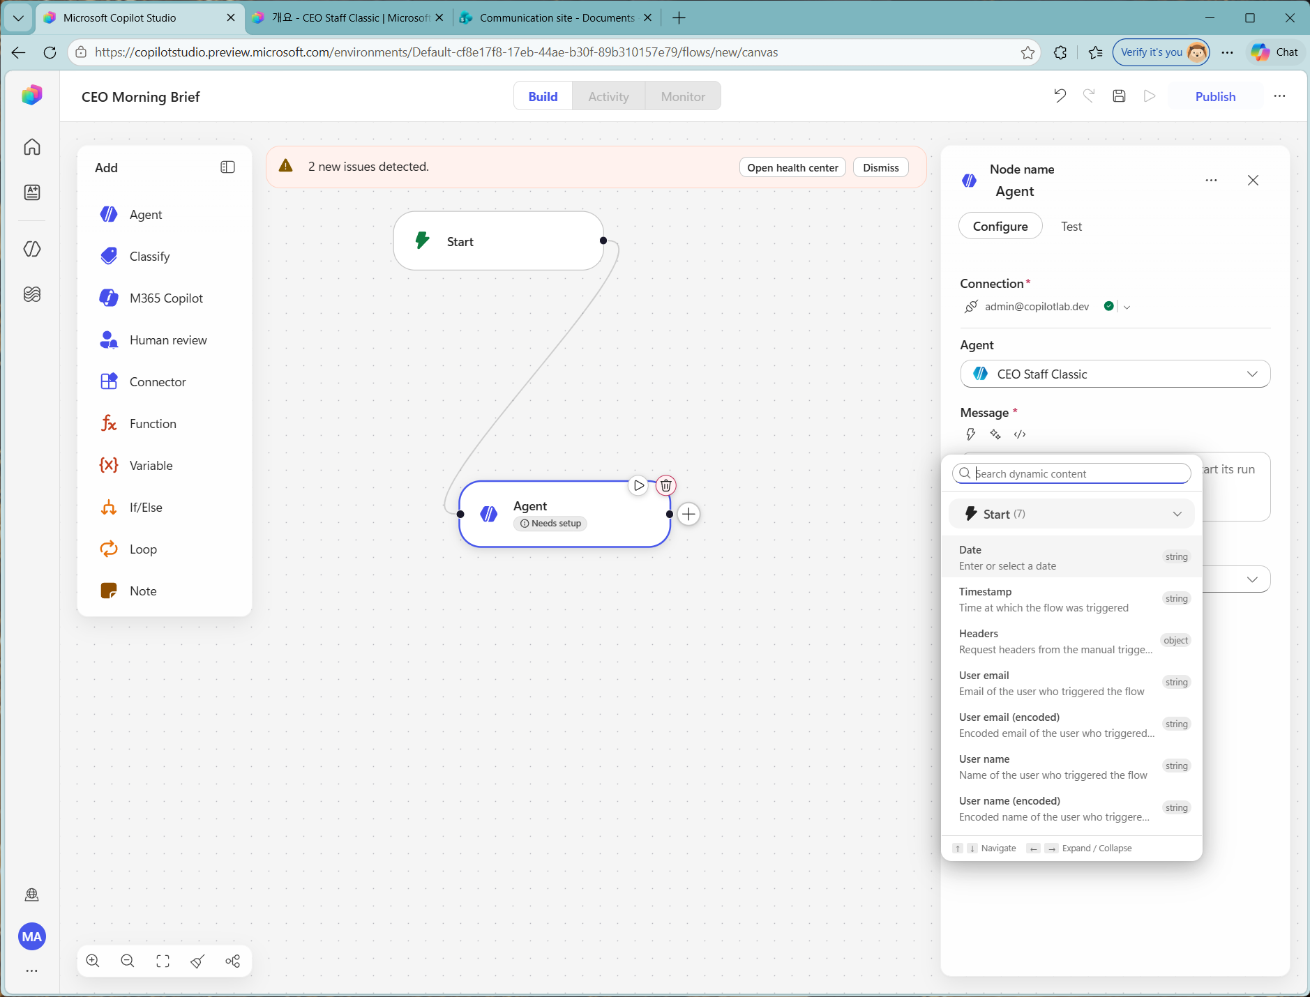This screenshot has width=1310, height=997.
Task: Zoom out of the canvas
Action: point(128,961)
